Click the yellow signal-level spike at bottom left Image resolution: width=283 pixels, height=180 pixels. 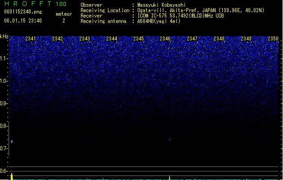pyautogui.click(x=12, y=176)
